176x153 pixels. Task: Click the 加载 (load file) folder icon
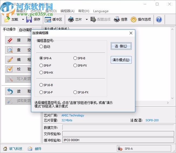point(7,19)
